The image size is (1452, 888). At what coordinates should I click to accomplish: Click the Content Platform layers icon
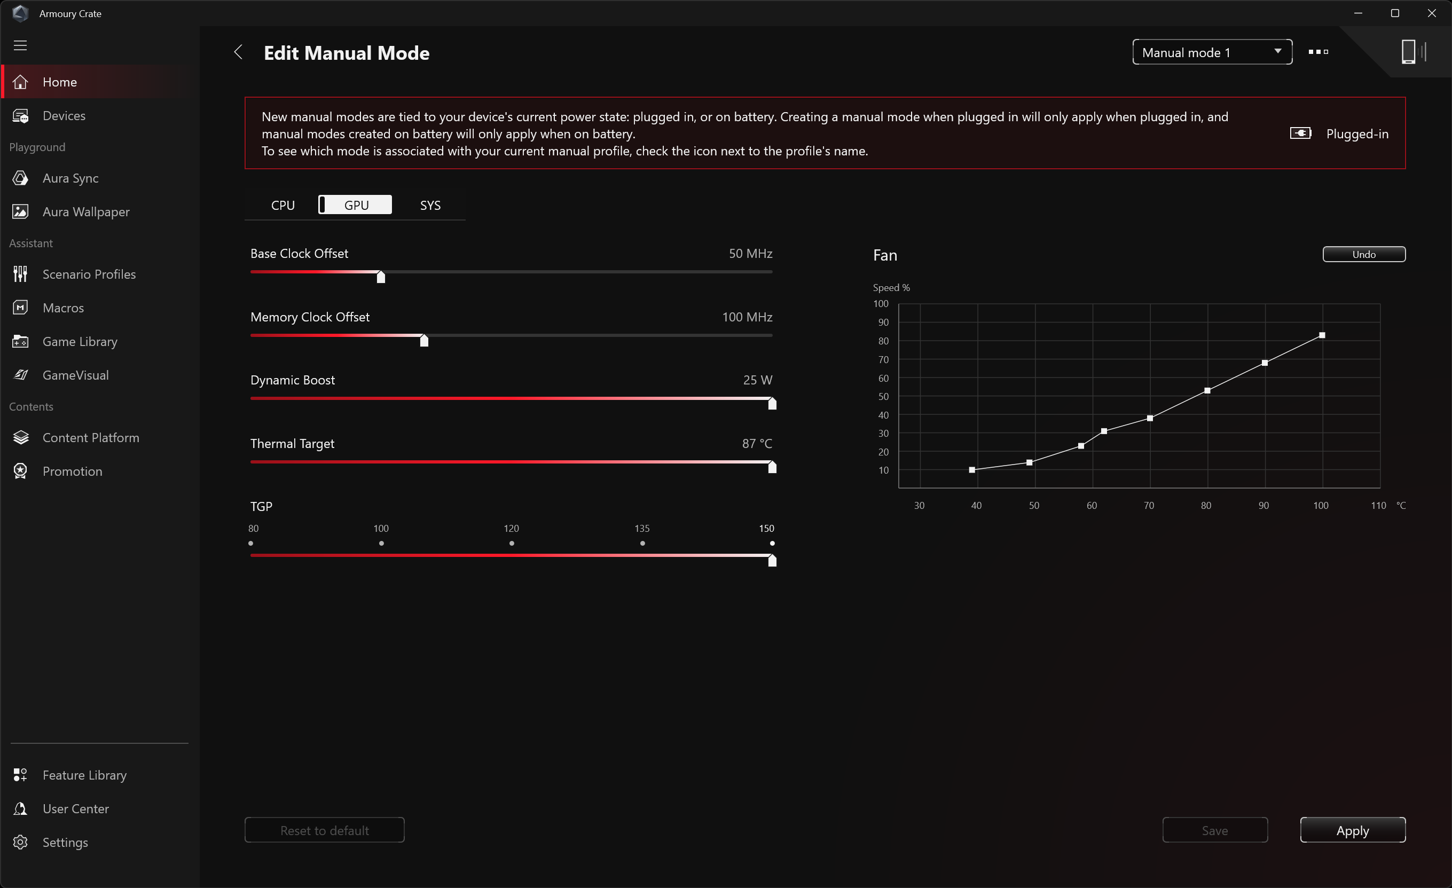21,437
